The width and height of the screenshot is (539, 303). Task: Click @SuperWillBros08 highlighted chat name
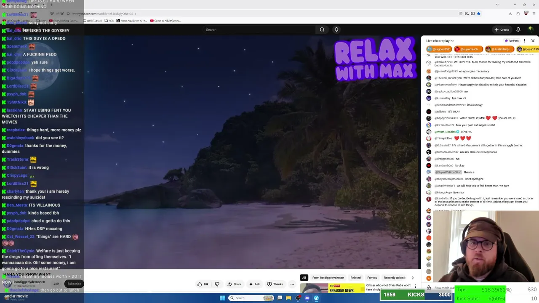pos(448,172)
